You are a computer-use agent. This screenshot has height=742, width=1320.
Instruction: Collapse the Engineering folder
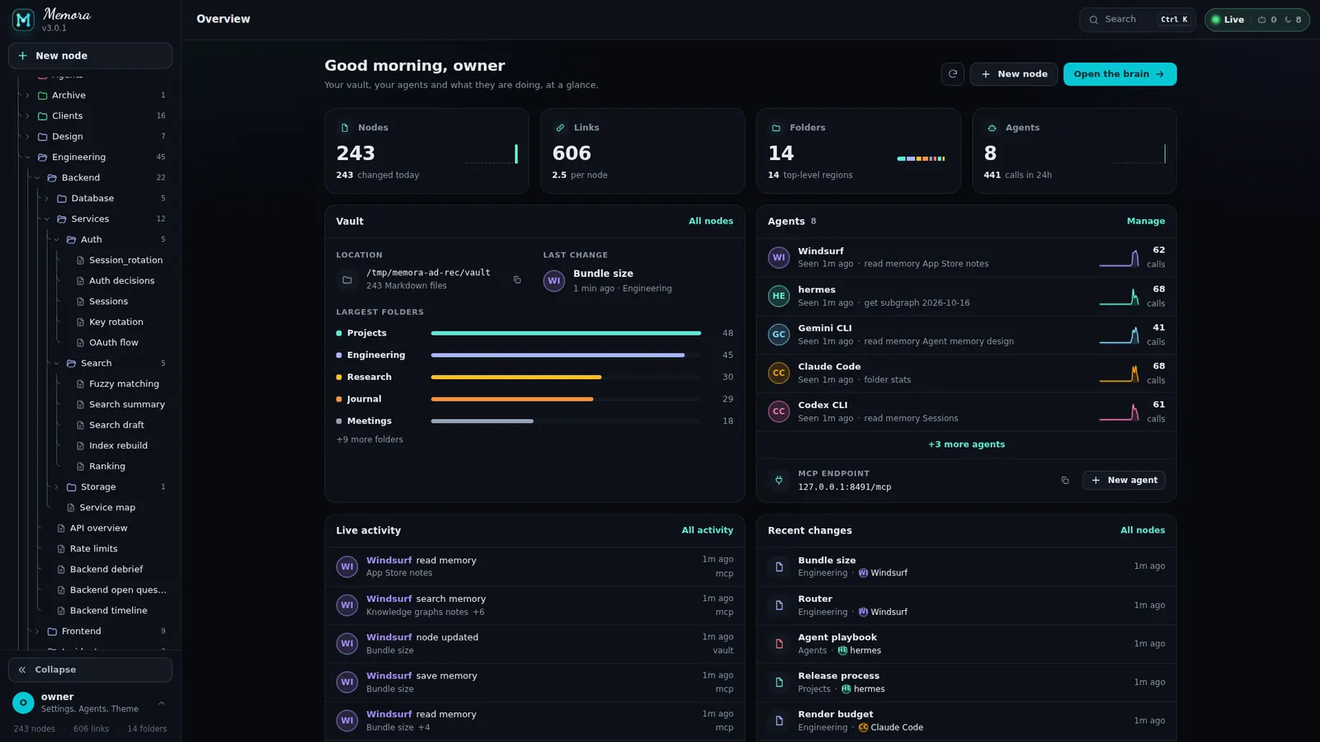[x=27, y=157]
